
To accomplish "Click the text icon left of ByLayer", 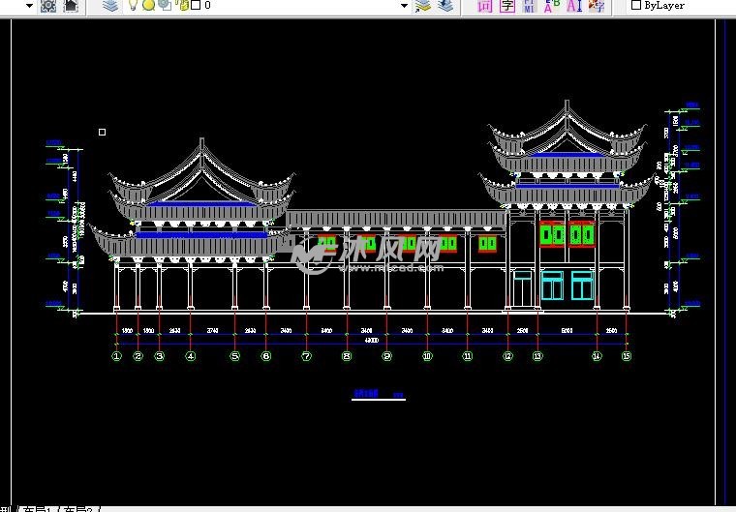I will [597, 6].
